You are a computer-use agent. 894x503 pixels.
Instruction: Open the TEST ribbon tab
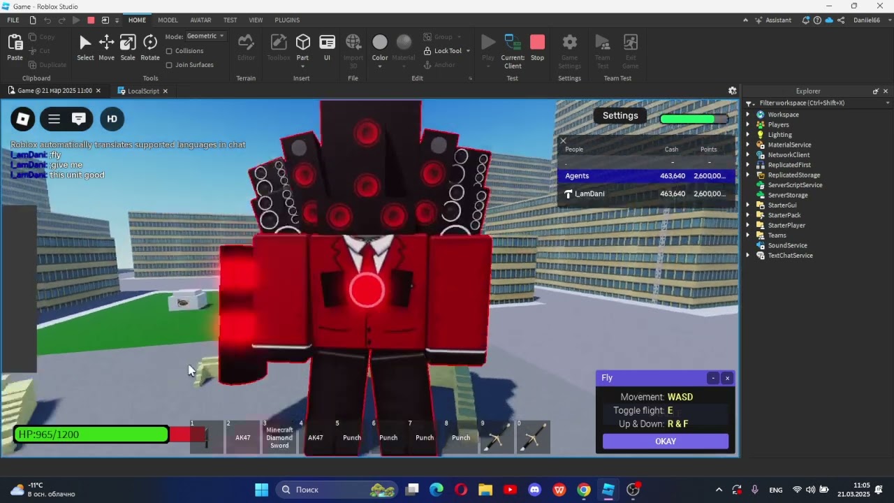coord(230,20)
